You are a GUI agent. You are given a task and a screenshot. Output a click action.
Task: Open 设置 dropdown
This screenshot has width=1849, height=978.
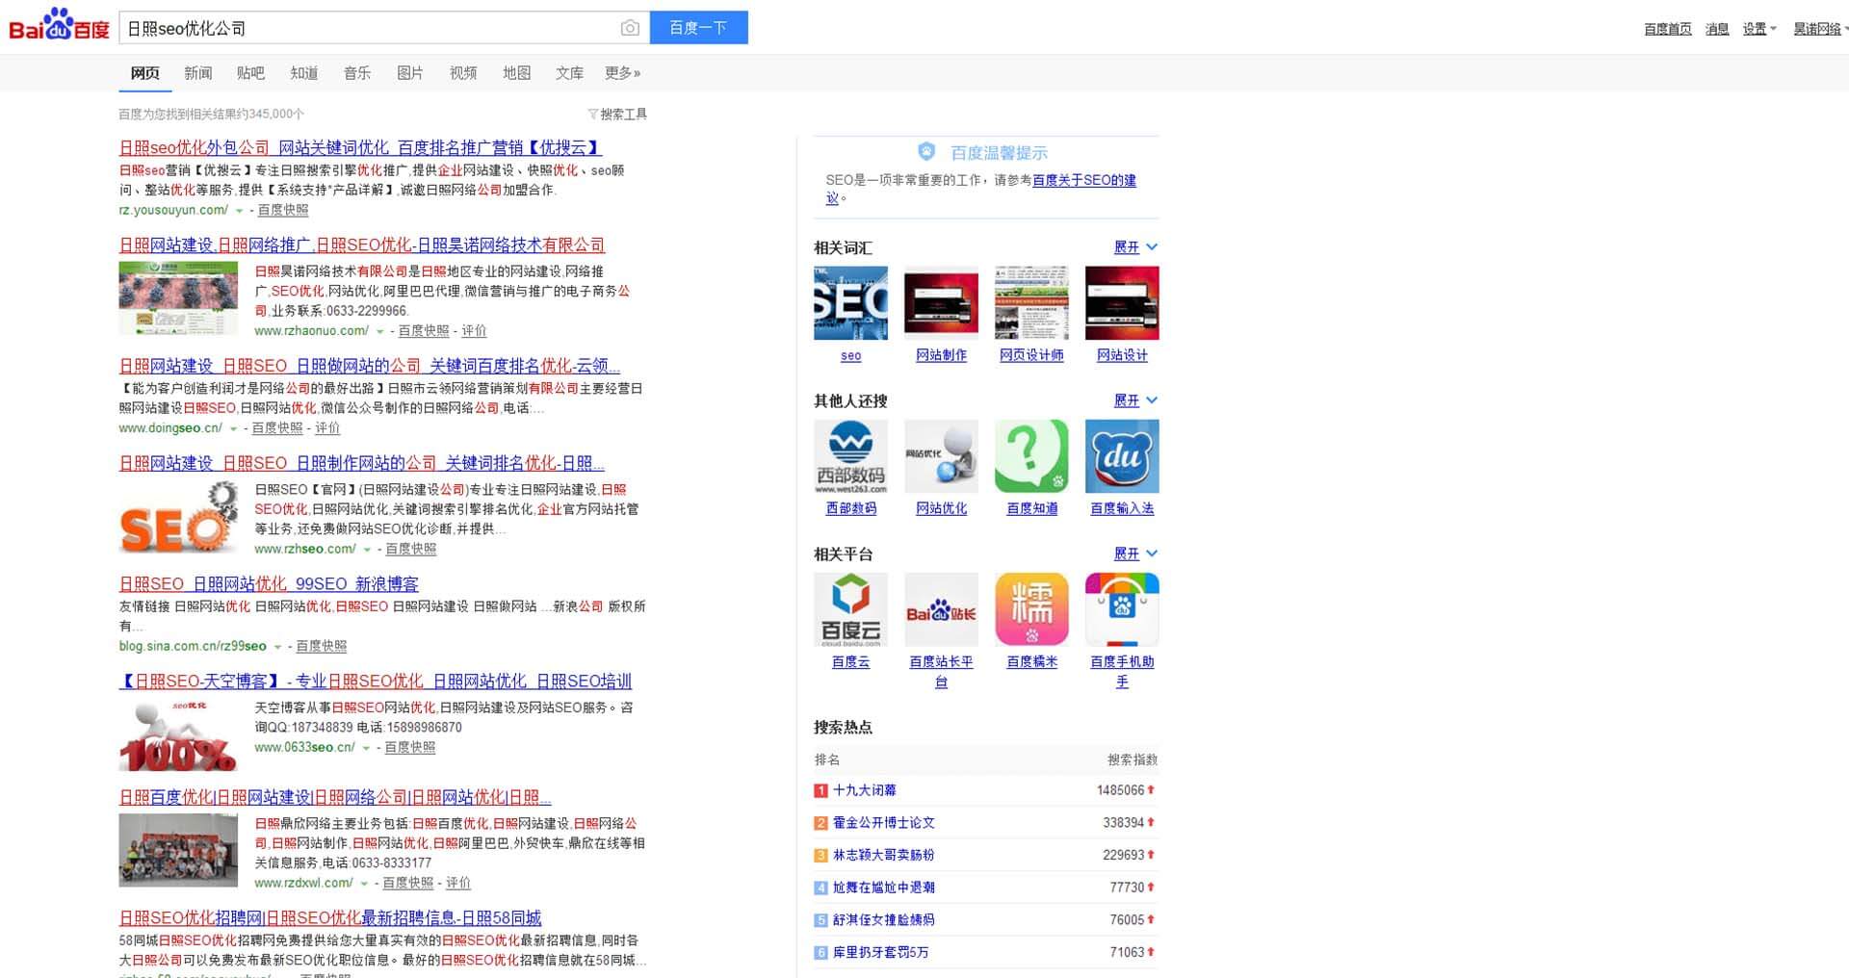pos(1758,29)
